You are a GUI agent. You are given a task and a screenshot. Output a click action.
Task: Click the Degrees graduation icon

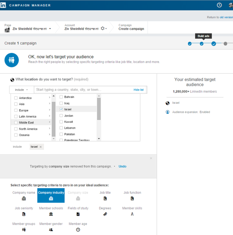click(x=105, y=214)
